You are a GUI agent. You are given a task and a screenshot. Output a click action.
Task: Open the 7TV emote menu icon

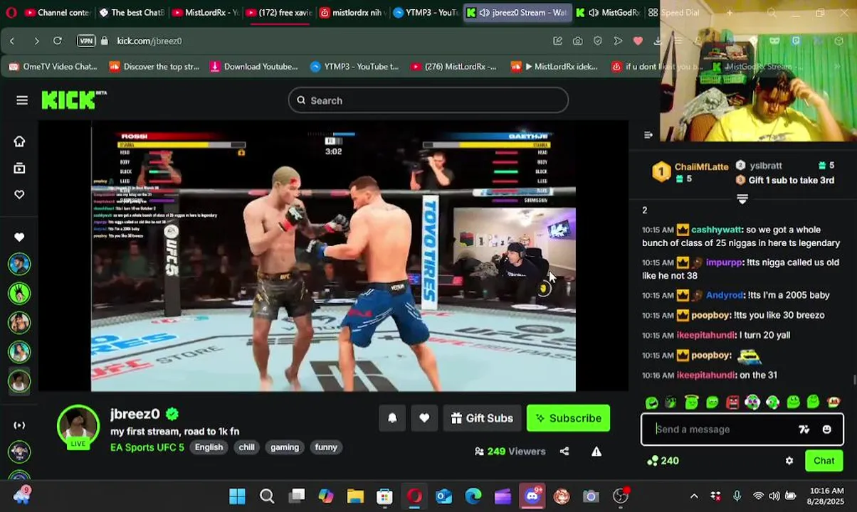click(x=804, y=430)
